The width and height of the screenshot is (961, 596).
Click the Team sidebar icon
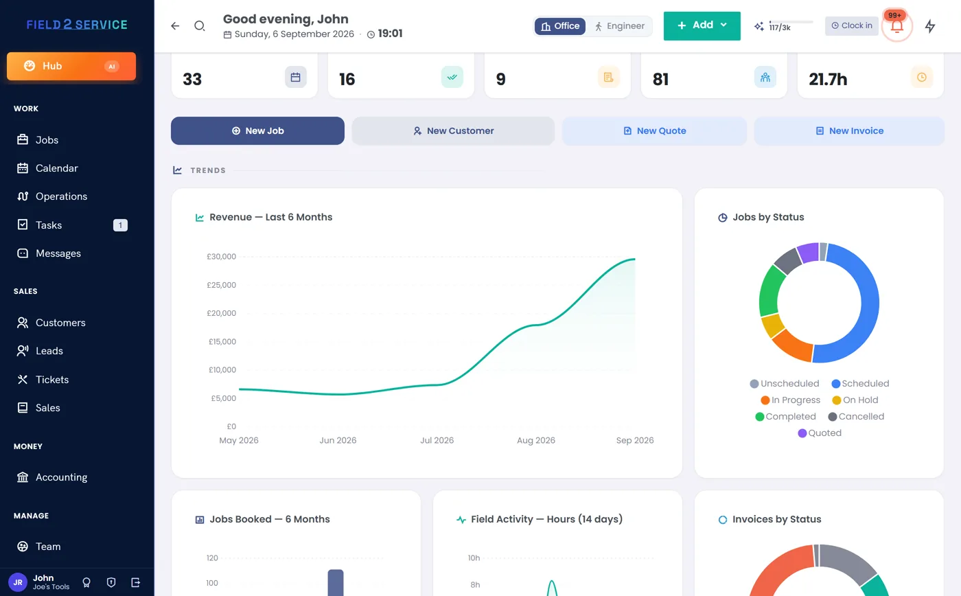pyautogui.click(x=23, y=547)
